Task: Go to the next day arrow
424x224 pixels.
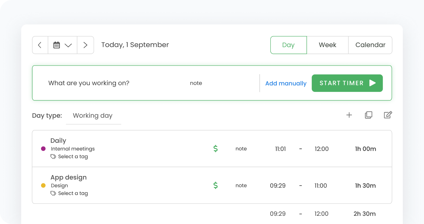Action: 85,45
